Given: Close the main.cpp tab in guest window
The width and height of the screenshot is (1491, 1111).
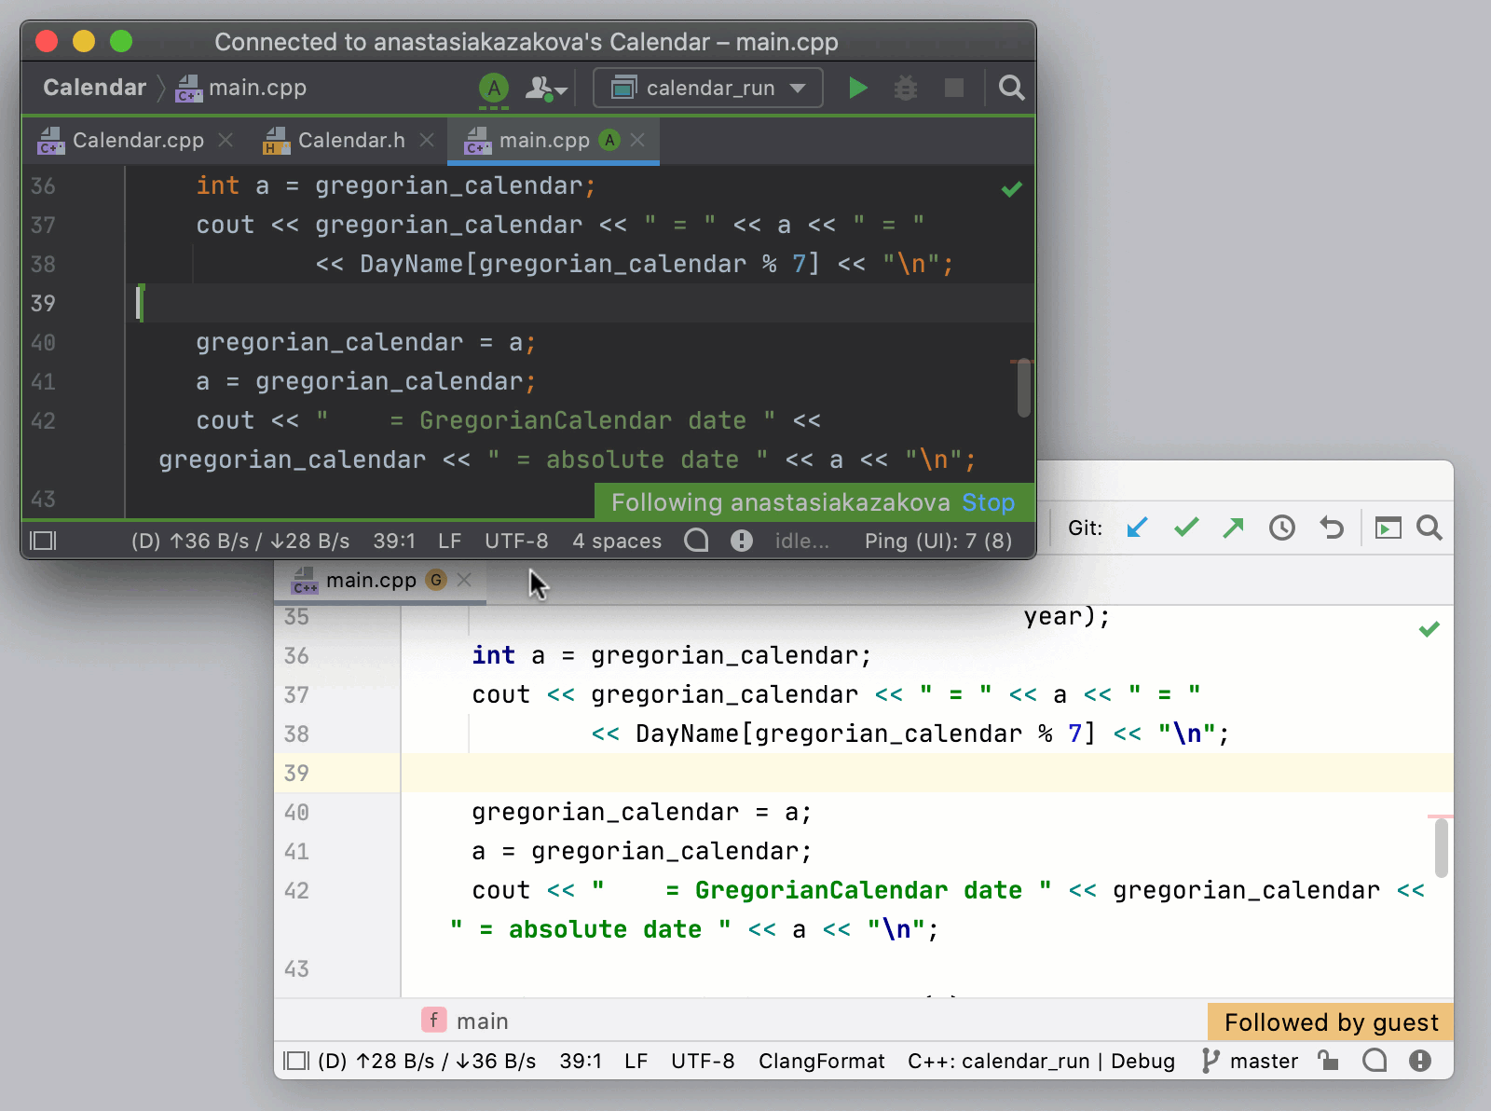Looking at the screenshot, I should [637, 140].
